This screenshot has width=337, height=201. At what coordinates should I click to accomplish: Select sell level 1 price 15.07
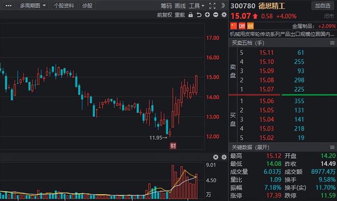pos(267,89)
